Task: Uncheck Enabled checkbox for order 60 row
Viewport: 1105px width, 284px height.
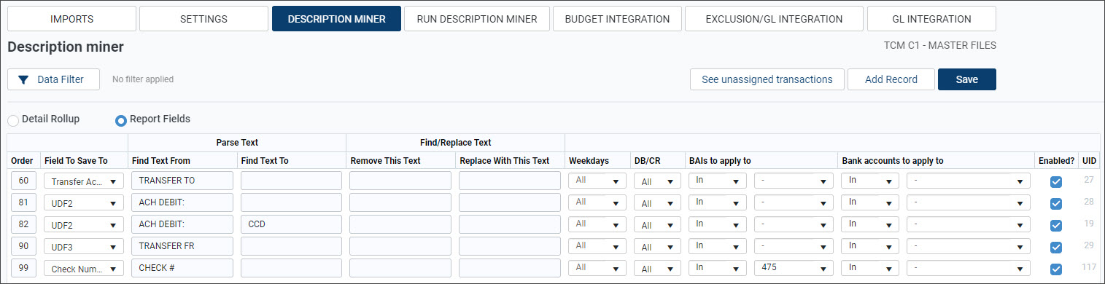Action: click(x=1056, y=182)
